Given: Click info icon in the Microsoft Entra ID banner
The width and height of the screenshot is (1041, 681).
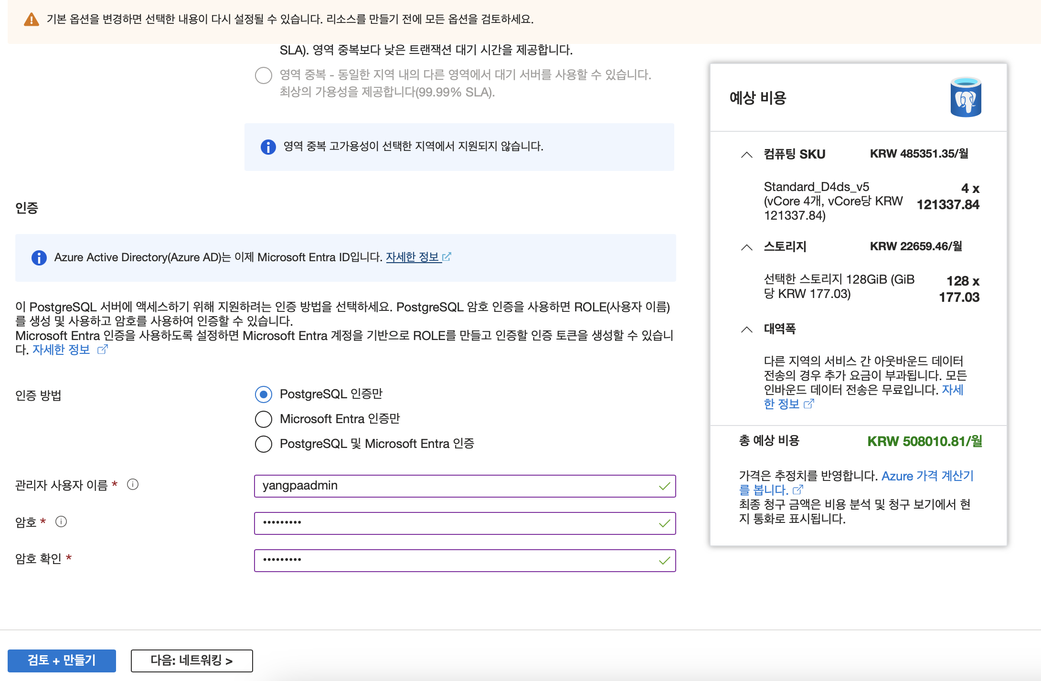Looking at the screenshot, I should point(39,258).
